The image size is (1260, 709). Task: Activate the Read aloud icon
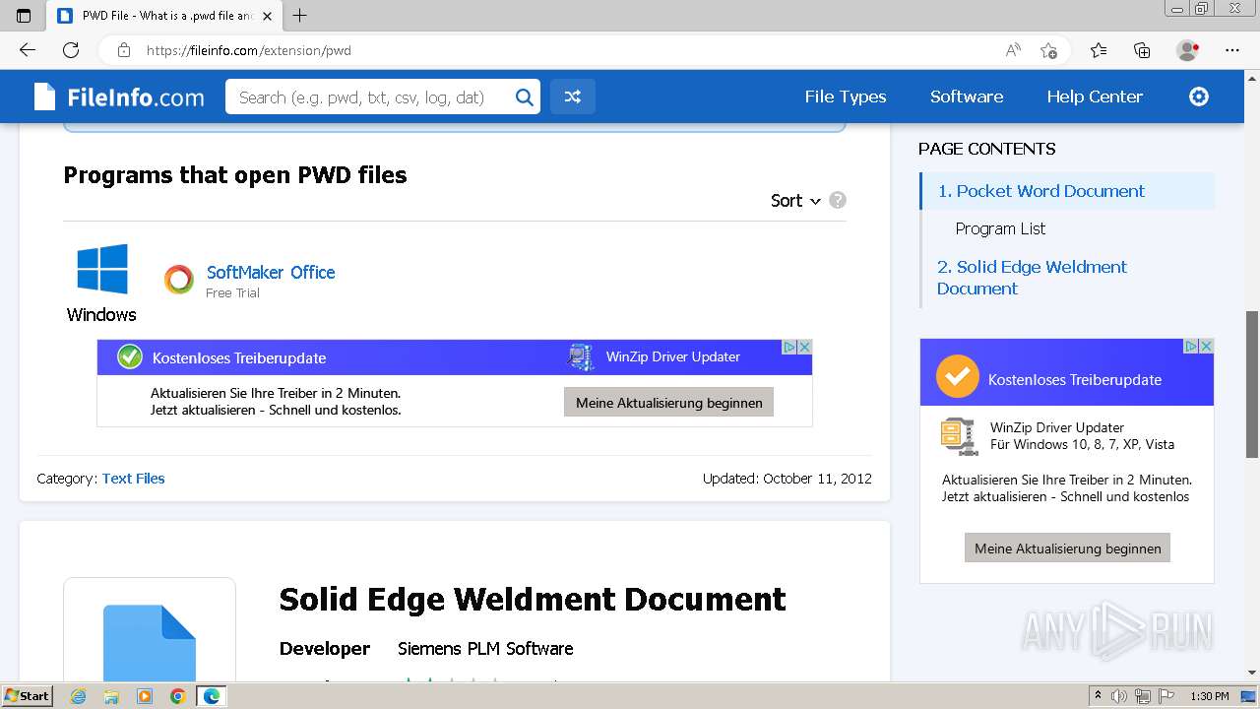[x=1013, y=50]
